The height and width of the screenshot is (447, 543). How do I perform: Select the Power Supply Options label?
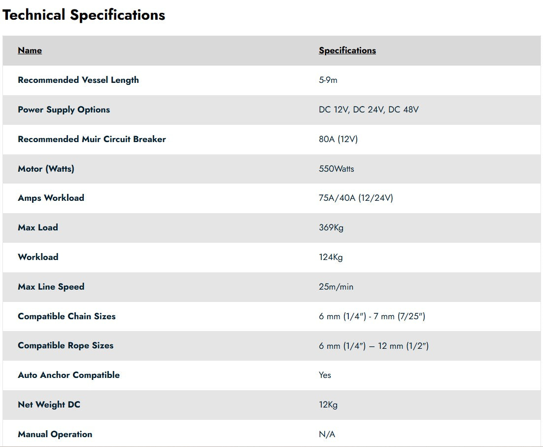(x=64, y=110)
